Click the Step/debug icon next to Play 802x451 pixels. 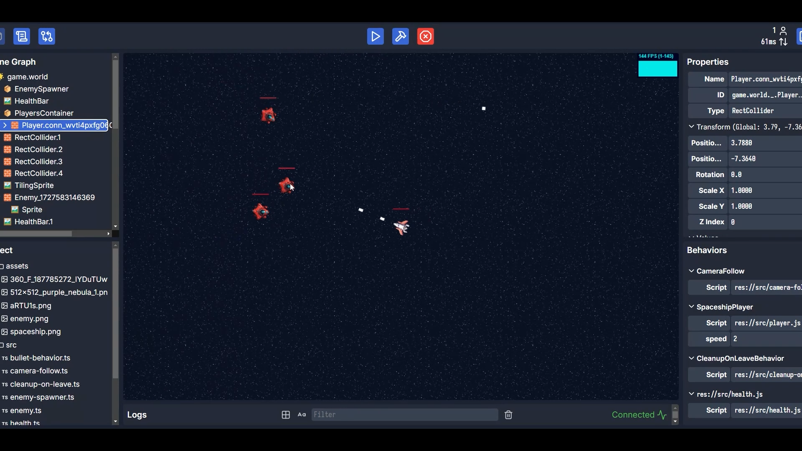(401, 36)
